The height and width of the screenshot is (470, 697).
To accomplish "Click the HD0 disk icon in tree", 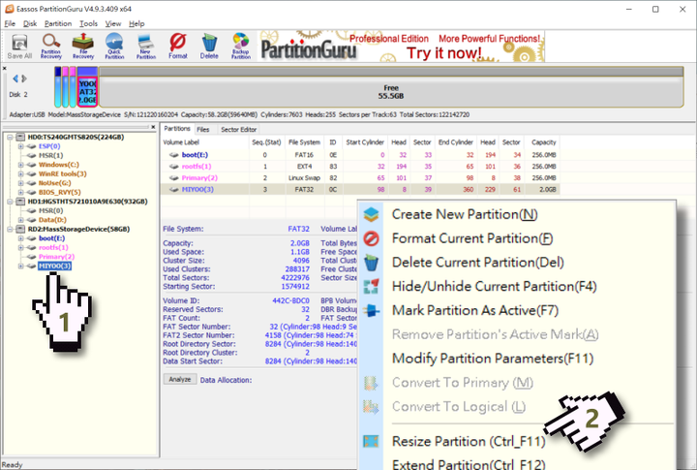I will (x=21, y=137).
